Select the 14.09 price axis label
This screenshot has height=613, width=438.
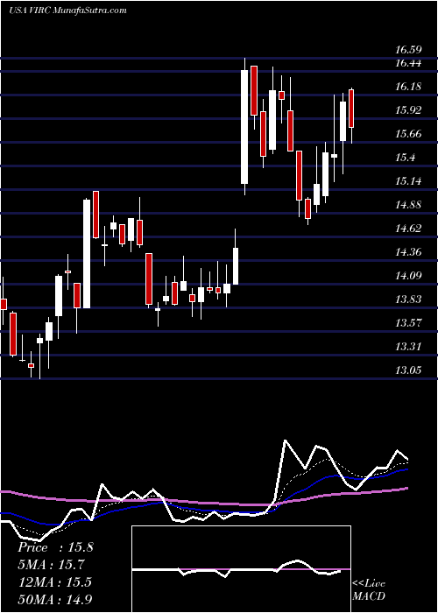[408, 276]
